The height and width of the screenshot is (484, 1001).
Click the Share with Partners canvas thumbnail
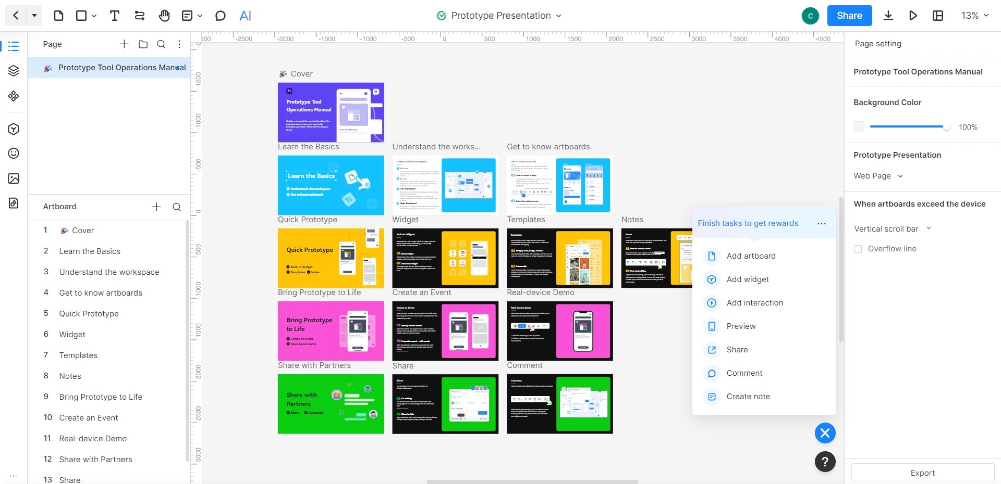pyautogui.click(x=331, y=404)
